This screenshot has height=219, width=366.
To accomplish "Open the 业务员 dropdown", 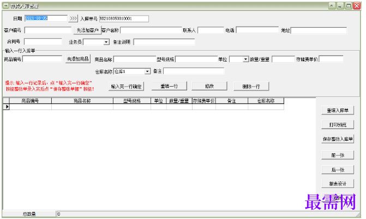I will point(106,42).
